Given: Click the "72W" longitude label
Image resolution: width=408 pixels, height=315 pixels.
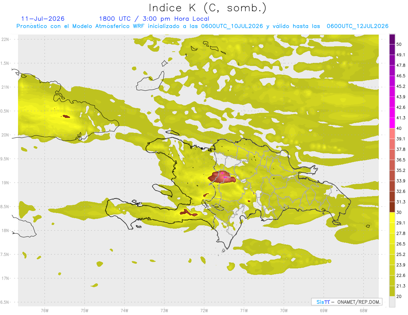Looking at the screenshot, I should (x=204, y=310).
